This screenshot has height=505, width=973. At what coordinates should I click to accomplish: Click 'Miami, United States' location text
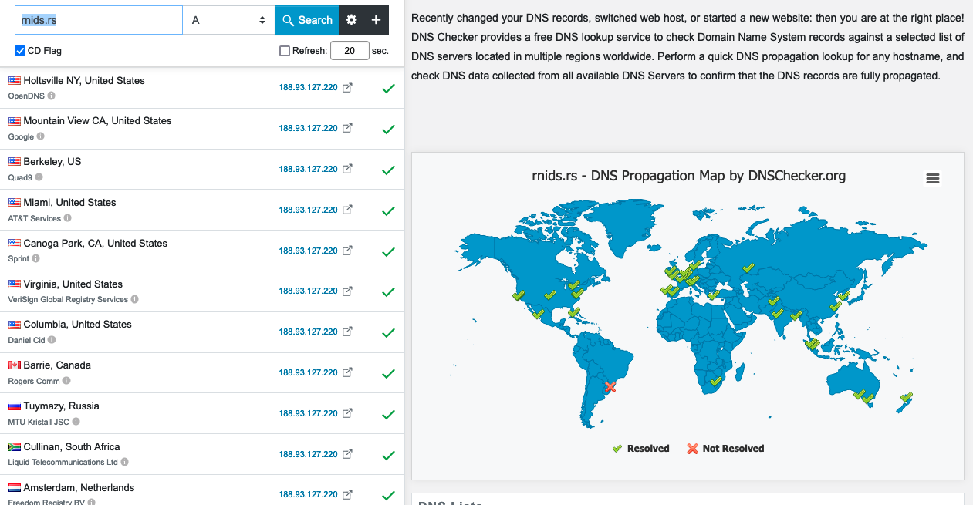(x=70, y=202)
